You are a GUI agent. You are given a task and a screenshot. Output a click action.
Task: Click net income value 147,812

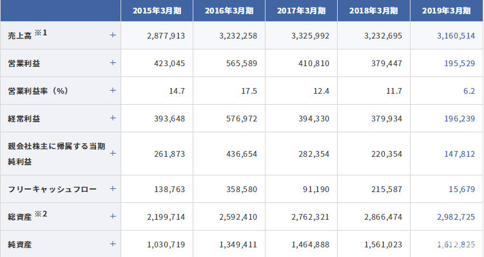coord(460,154)
